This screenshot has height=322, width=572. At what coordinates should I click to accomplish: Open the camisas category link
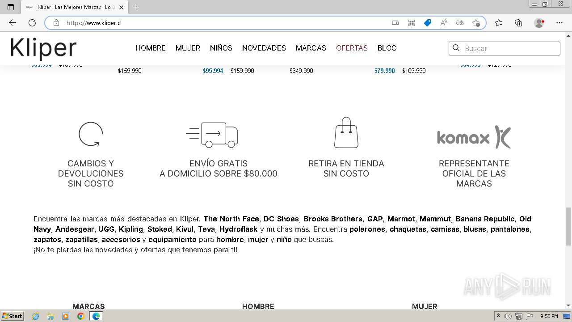(445, 229)
